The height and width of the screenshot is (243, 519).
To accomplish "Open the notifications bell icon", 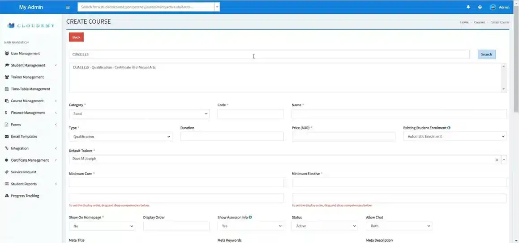I will [468, 7].
